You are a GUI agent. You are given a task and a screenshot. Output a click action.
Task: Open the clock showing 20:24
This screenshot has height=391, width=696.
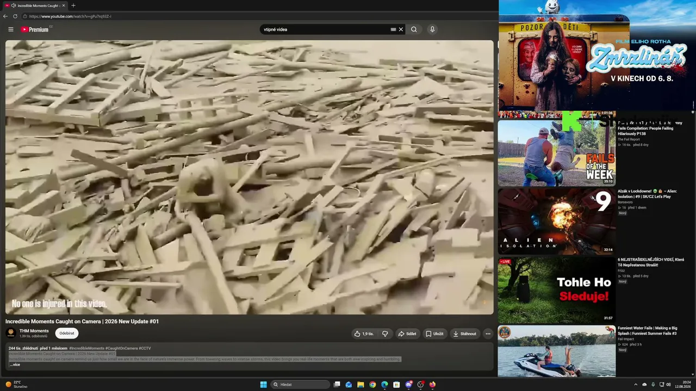pyautogui.click(x=683, y=384)
